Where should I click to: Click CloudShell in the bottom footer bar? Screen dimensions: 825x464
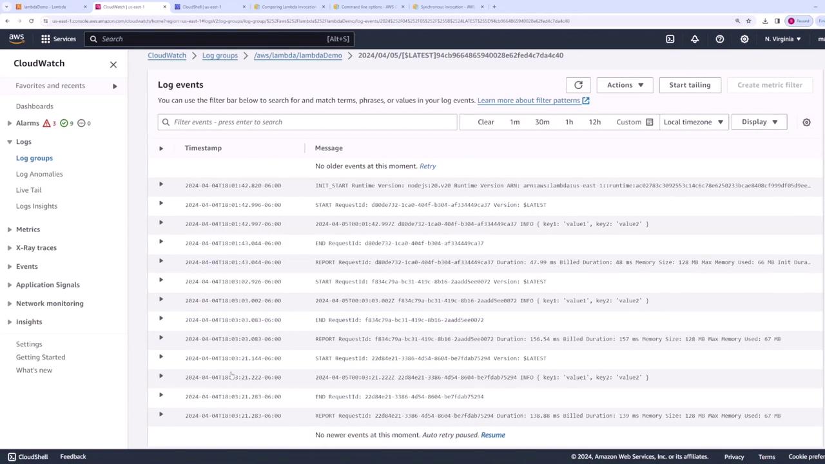click(28, 457)
